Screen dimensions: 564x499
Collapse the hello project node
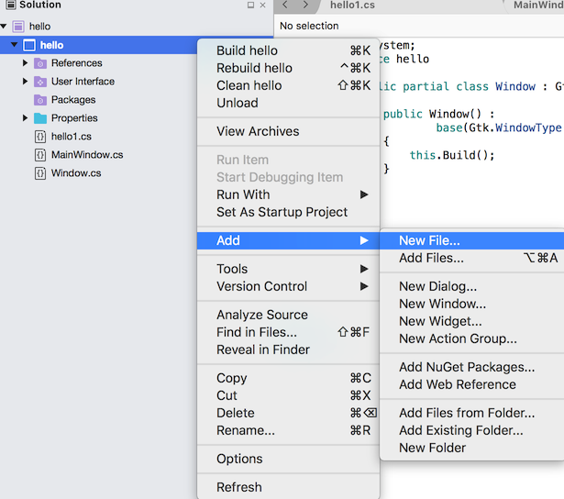tap(14, 45)
